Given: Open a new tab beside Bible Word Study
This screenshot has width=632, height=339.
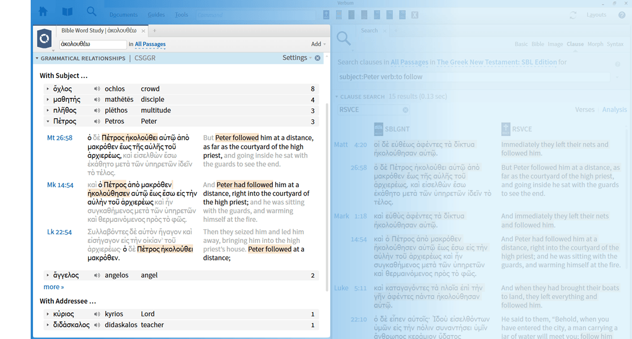Looking at the screenshot, I should click(x=155, y=31).
